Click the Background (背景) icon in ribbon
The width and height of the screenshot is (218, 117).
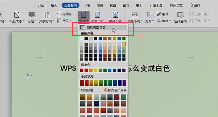(84, 15)
